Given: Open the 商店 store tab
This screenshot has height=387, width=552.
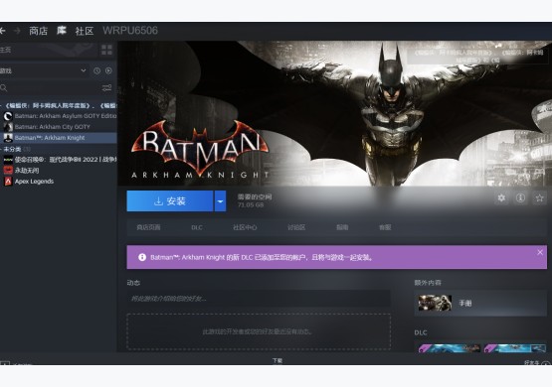Looking at the screenshot, I should pos(38,31).
